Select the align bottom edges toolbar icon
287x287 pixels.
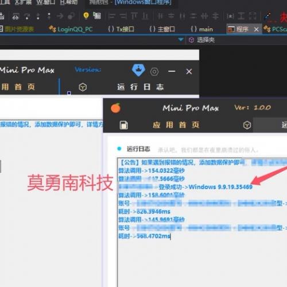145,16
